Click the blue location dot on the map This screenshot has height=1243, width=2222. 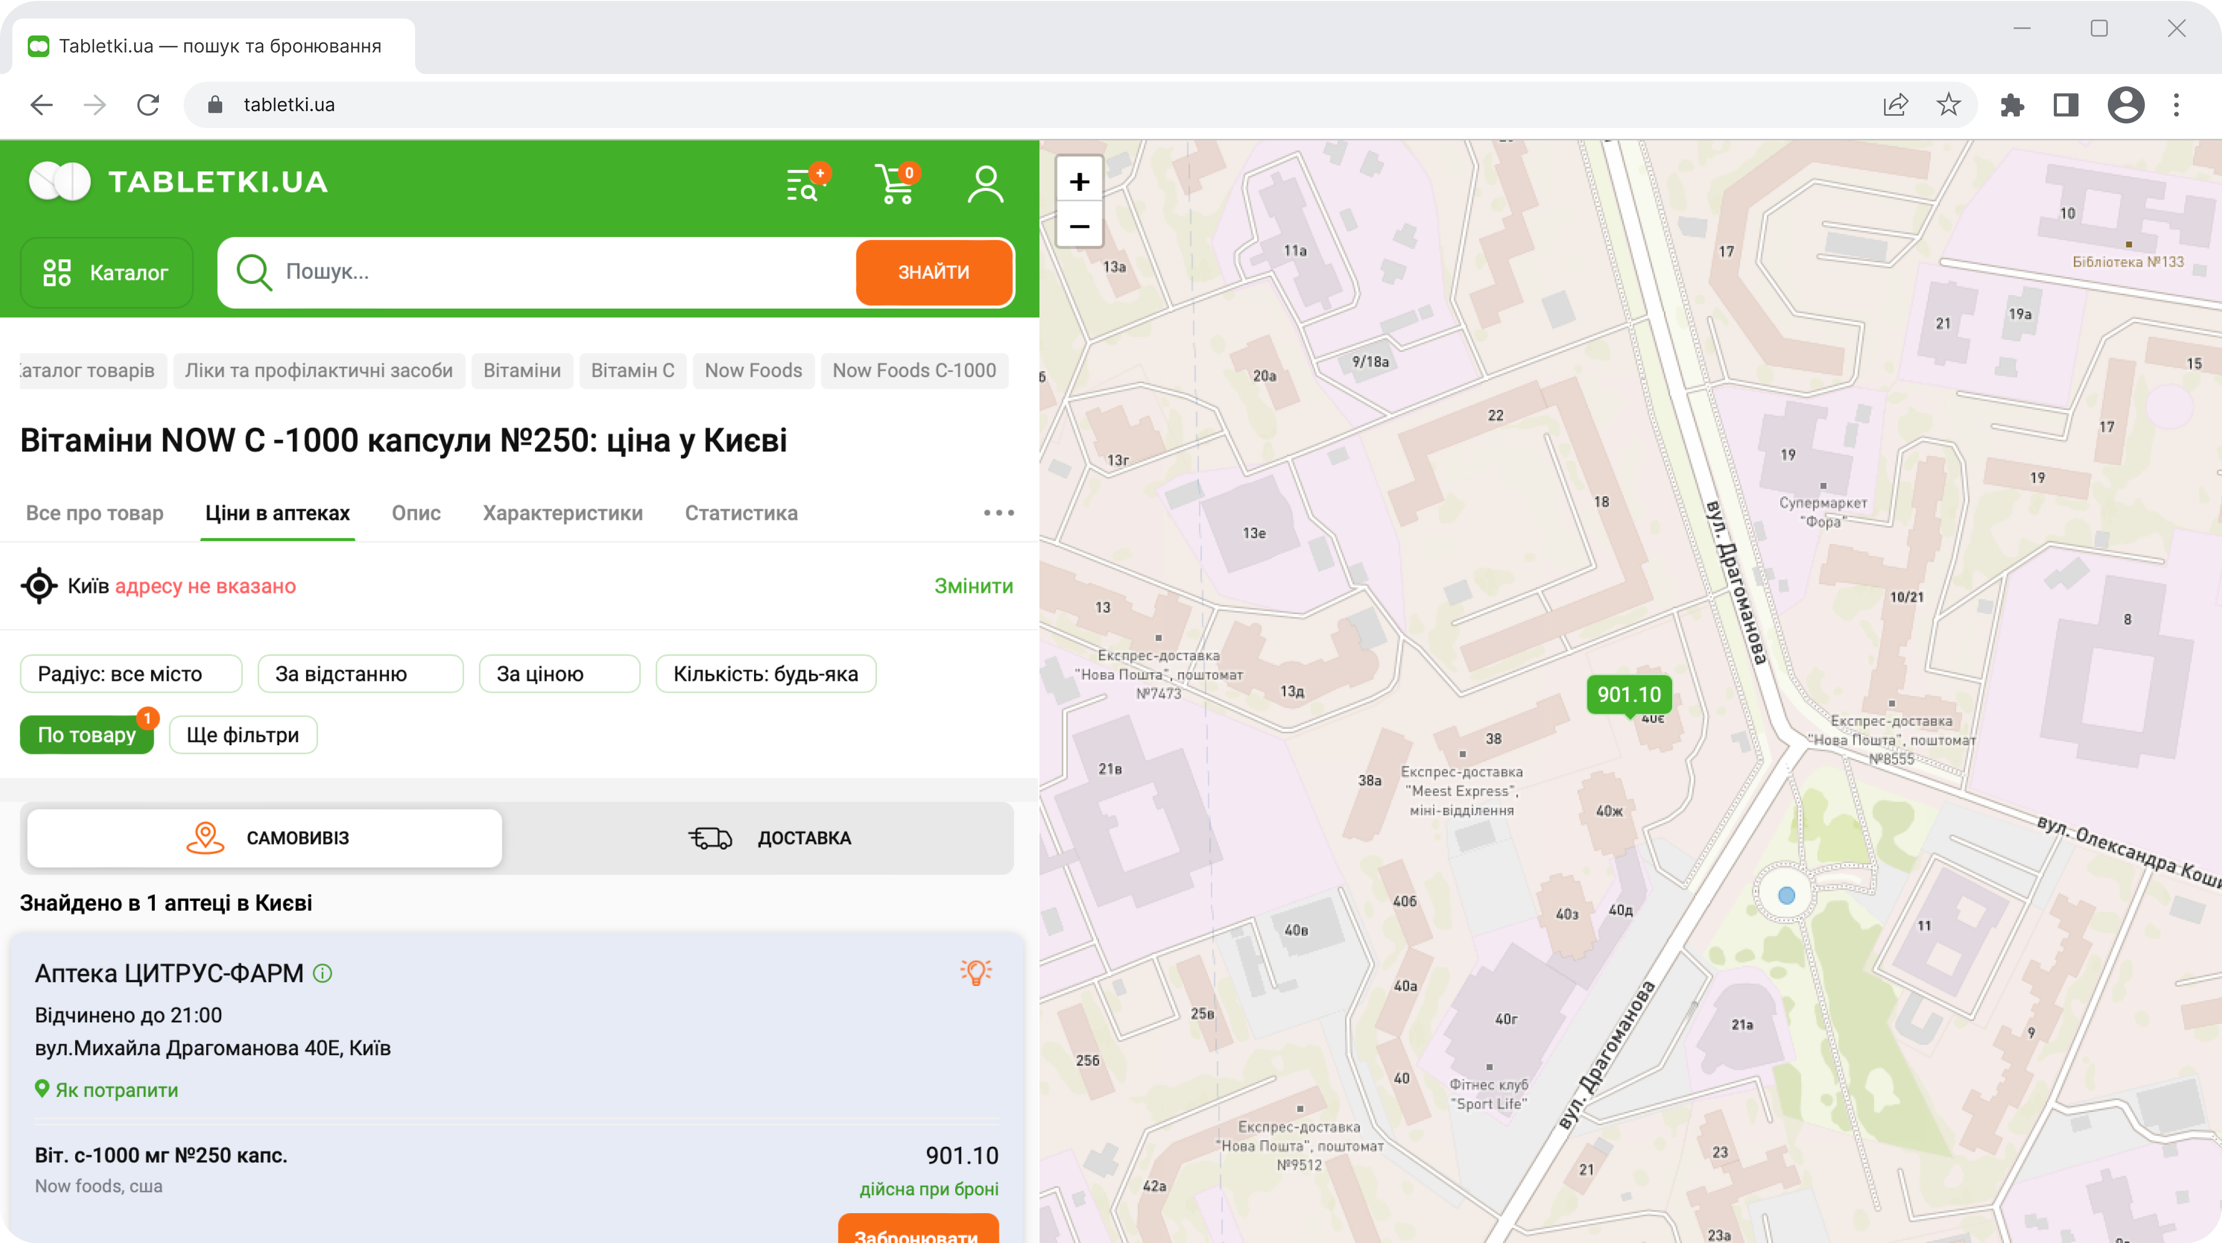1786,895
